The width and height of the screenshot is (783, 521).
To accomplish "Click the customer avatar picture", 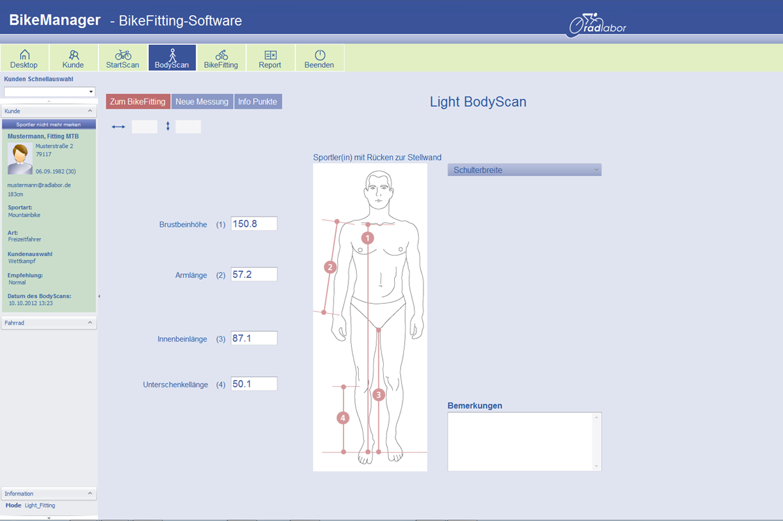I will [20, 159].
